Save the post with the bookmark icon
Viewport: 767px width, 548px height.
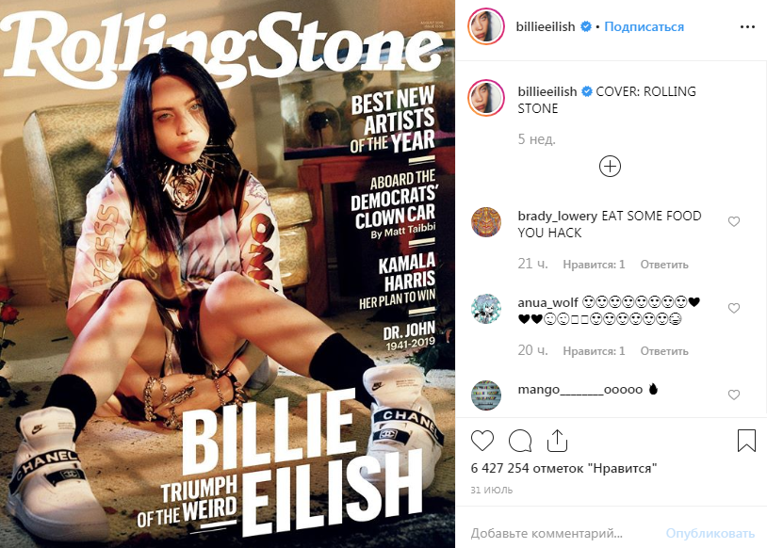[746, 440]
